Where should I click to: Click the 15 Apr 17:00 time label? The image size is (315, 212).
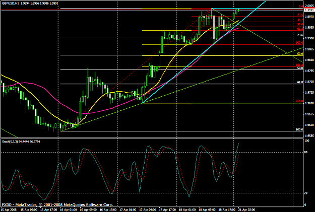point(48,210)
